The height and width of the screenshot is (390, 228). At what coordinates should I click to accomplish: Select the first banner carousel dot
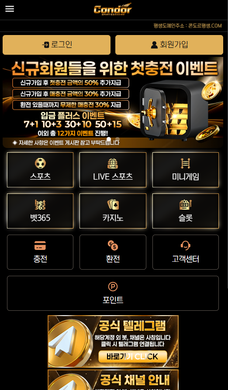109,139
